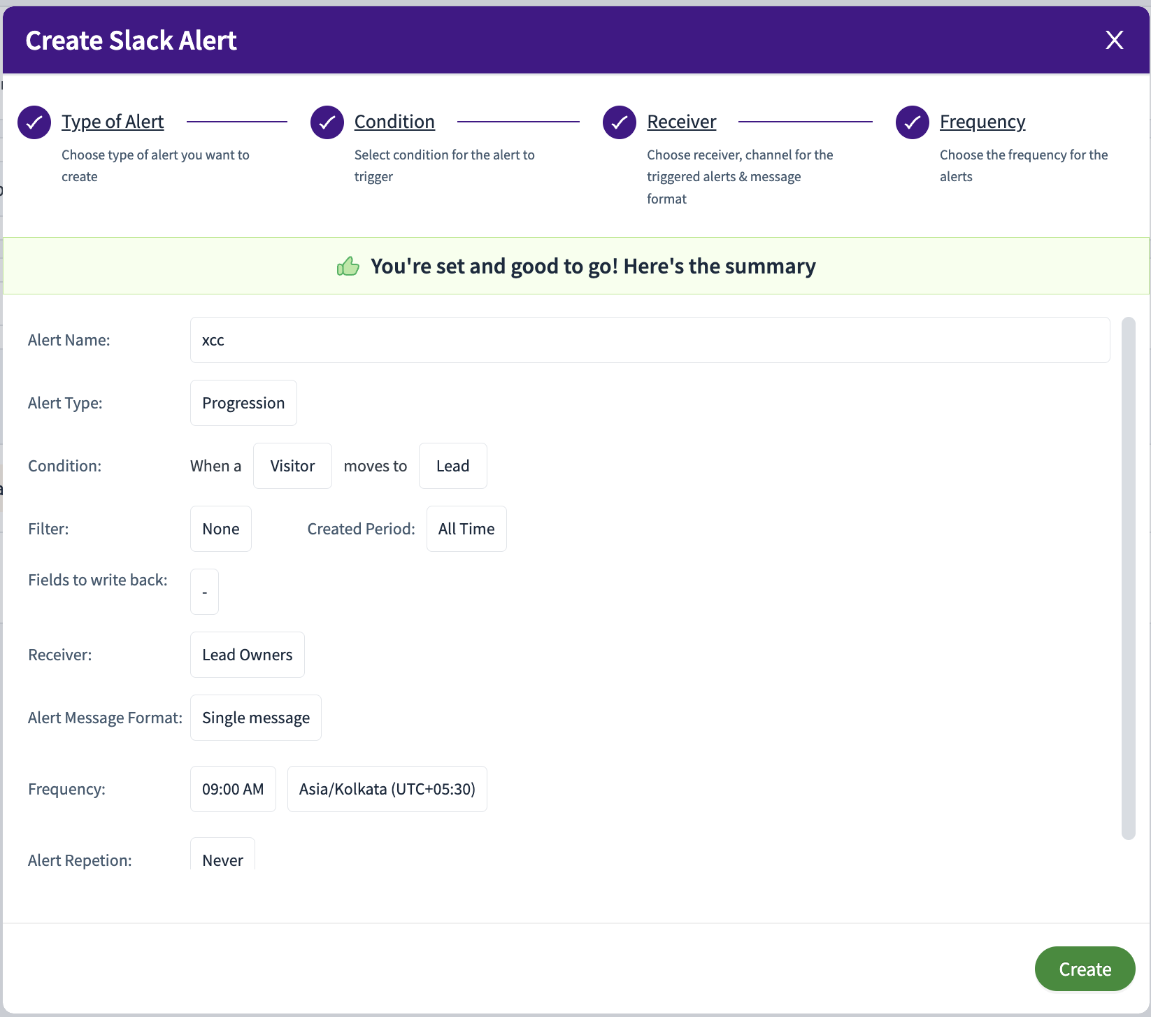
Task: Click the Frequency step checkmark icon
Action: [913, 122]
